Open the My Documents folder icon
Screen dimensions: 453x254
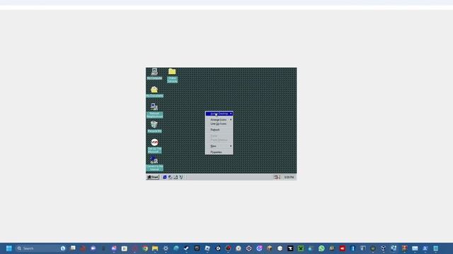154,92
